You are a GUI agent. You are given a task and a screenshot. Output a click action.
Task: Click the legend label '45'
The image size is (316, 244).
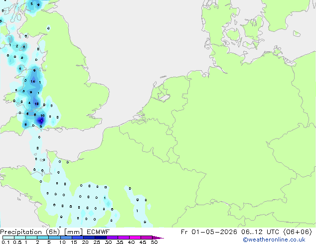pyautogui.click(x=143, y=242)
